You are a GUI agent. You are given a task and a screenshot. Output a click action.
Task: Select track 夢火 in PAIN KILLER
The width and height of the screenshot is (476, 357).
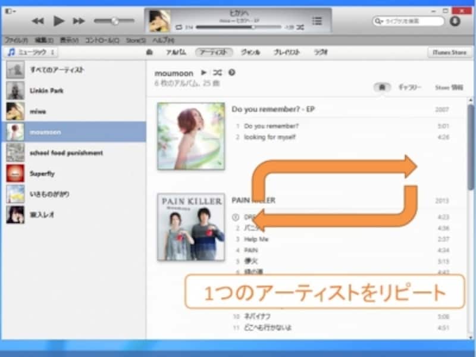coord(343,261)
